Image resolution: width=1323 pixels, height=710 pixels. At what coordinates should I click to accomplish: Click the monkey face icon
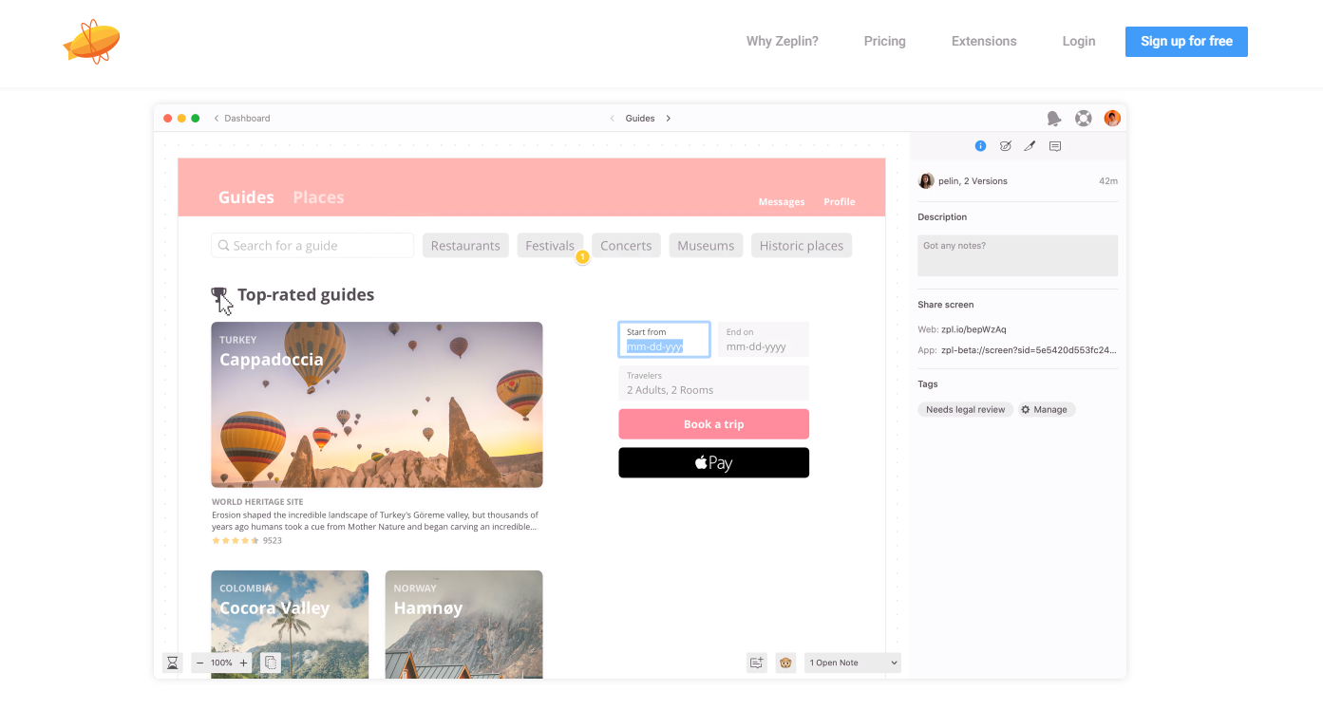click(785, 663)
